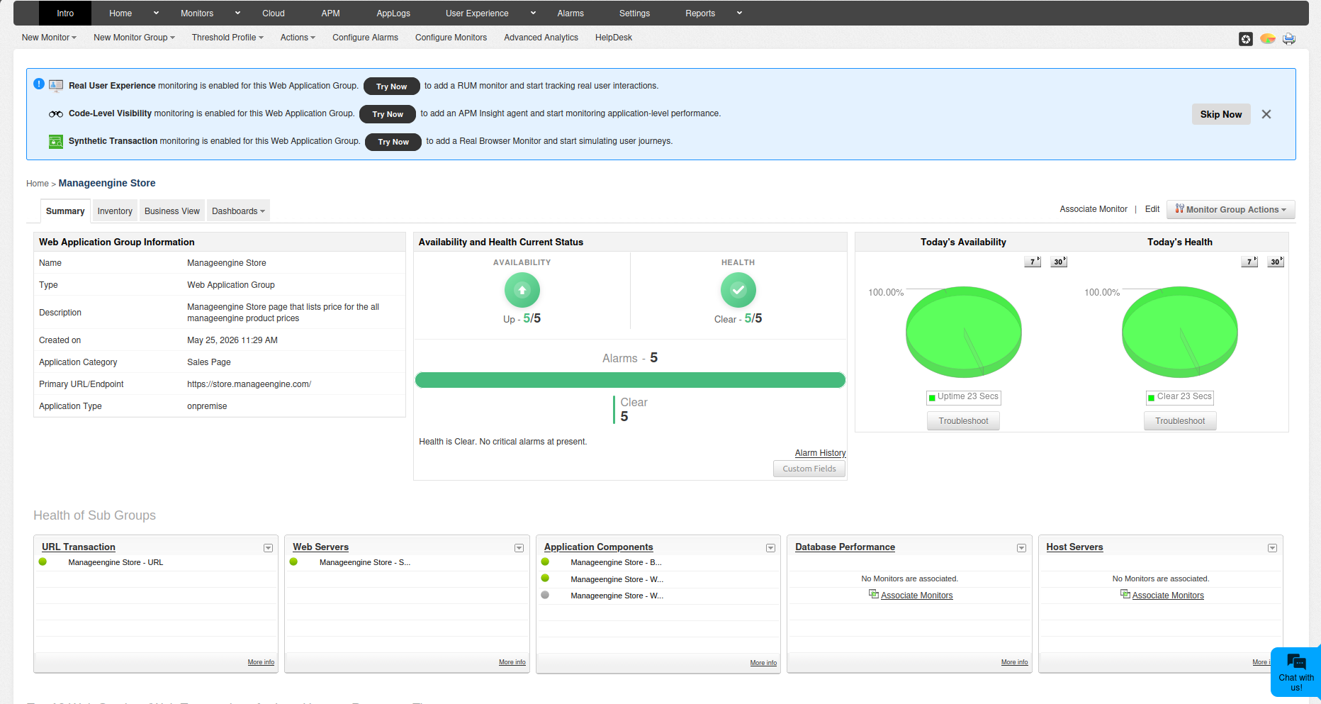Screen dimensions: 1321x704
Task: Click associate icon under Database Performance
Action: pyautogui.click(x=874, y=594)
